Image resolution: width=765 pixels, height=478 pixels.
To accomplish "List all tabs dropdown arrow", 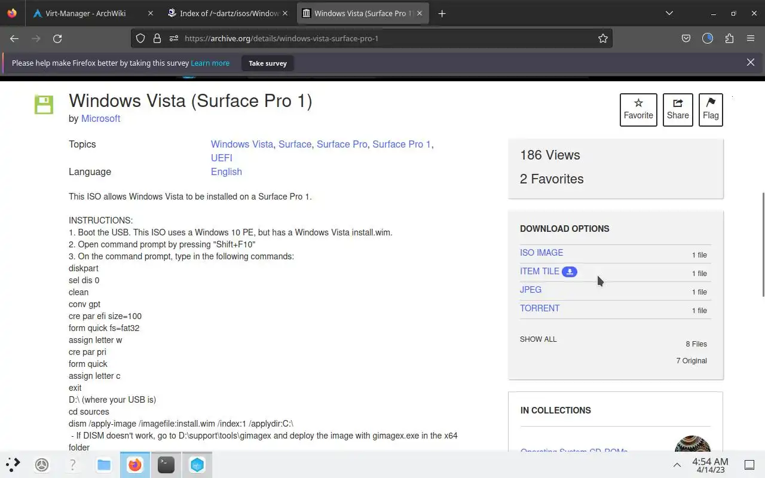I will coord(669,13).
